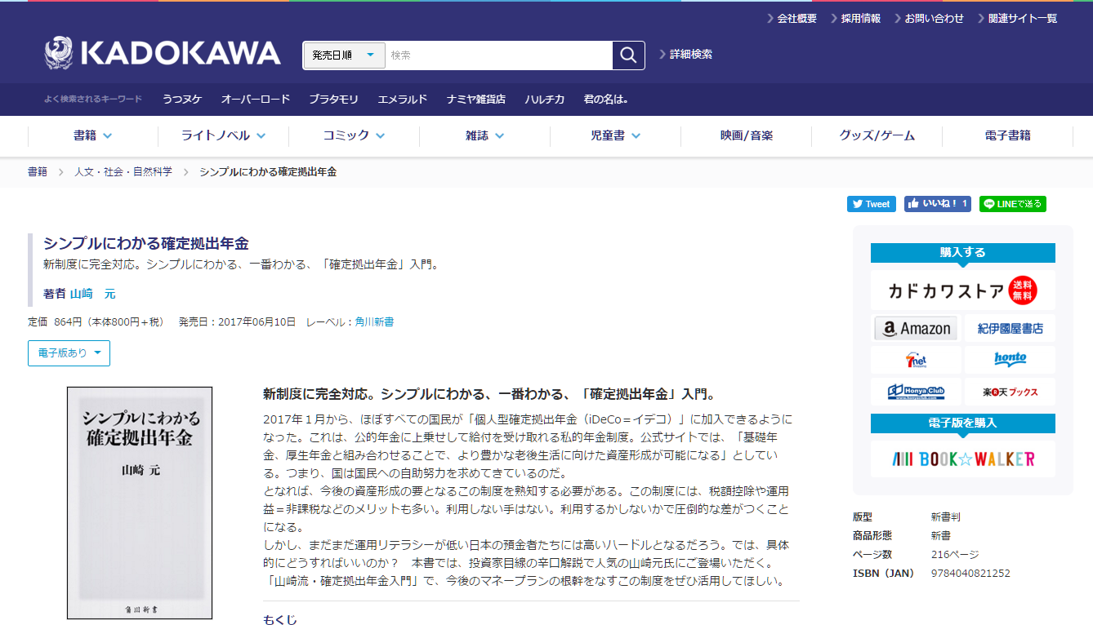This screenshot has height=625, width=1093.
Task: Click the 詳細検索 link
Action: pos(690,55)
